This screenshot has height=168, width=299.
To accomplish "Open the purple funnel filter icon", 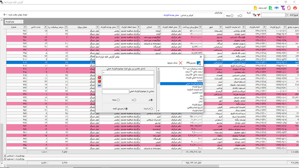I will (283, 8).
